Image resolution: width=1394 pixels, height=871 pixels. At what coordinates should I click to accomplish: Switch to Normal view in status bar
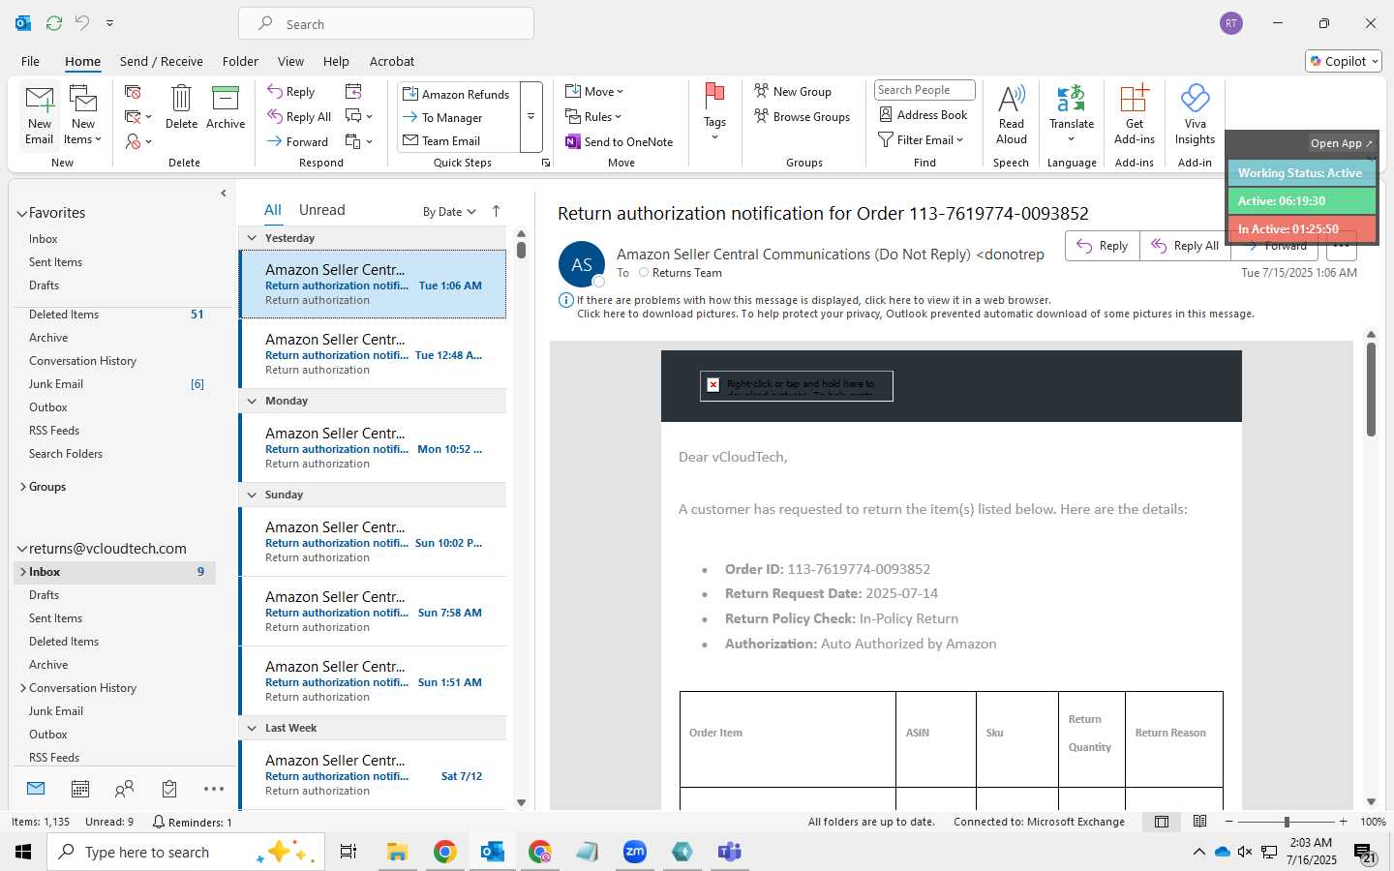pyautogui.click(x=1162, y=822)
